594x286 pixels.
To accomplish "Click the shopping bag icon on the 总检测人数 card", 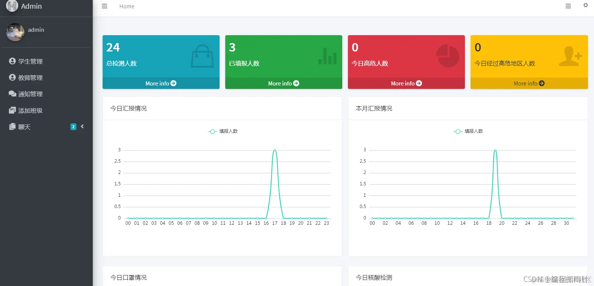I will click(x=203, y=56).
